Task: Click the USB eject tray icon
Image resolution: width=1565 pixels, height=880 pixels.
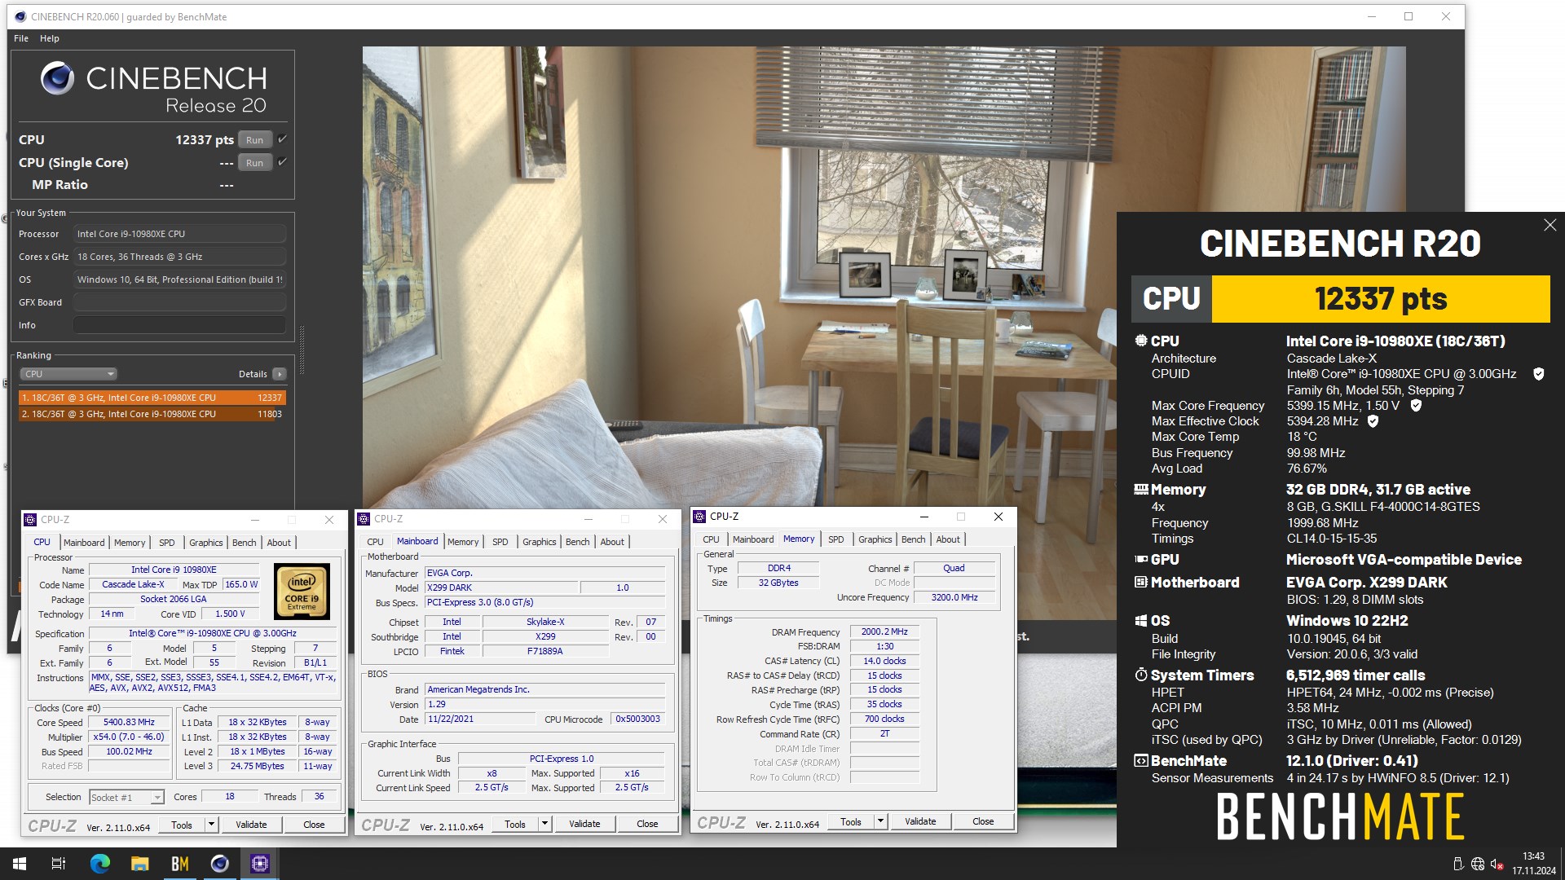Action: [1458, 864]
